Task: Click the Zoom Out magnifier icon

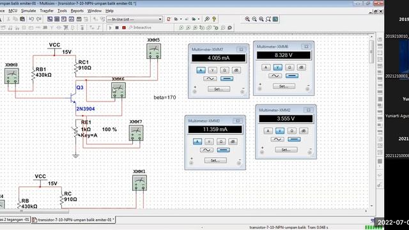Action: tap(254, 19)
